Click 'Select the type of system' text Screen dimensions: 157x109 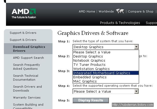pos(103,41)
